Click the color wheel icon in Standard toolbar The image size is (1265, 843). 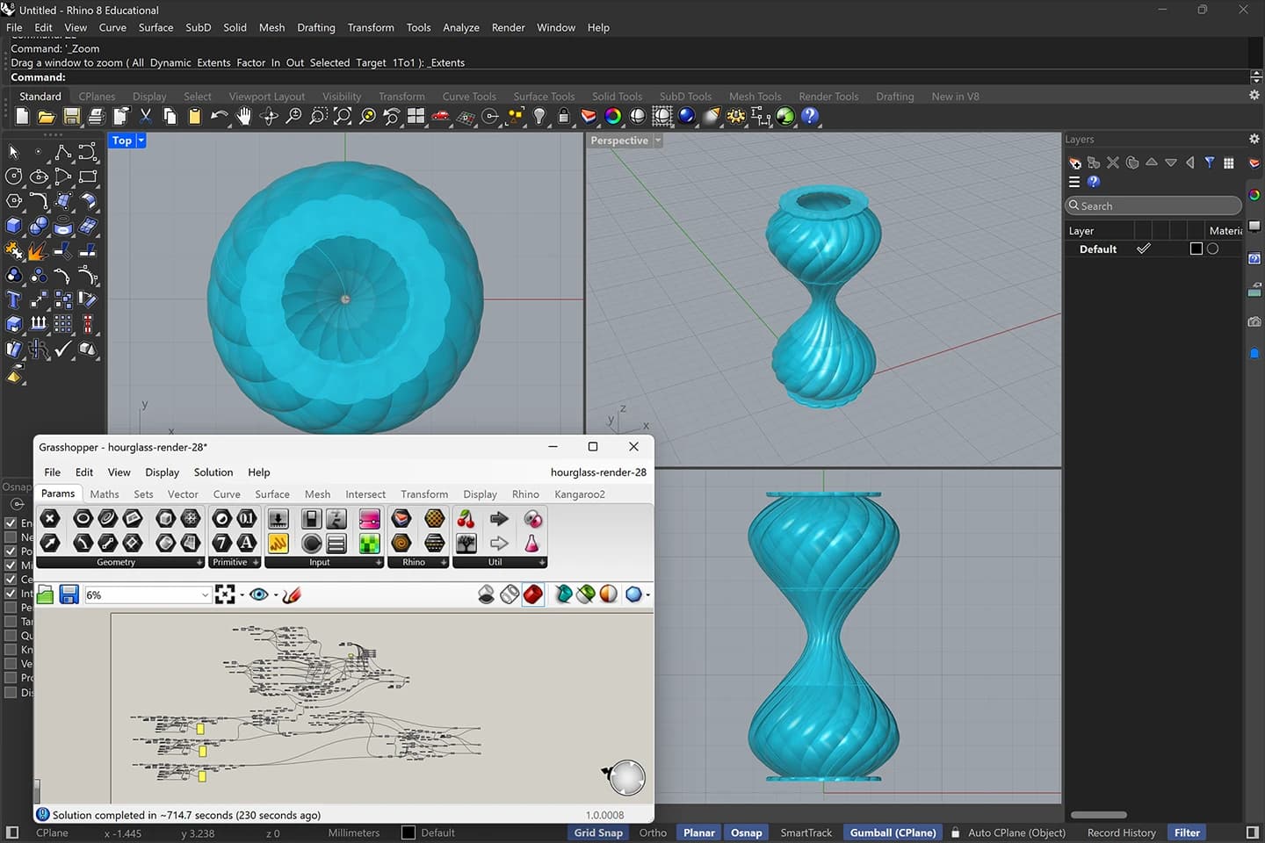(613, 116)
